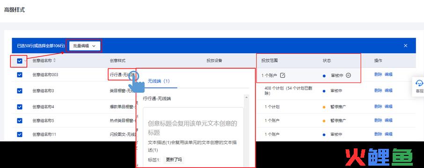Click the 行行通-无线端 label inside the preview popup
This screenshot has width=424, height=168.
point(157,98)
